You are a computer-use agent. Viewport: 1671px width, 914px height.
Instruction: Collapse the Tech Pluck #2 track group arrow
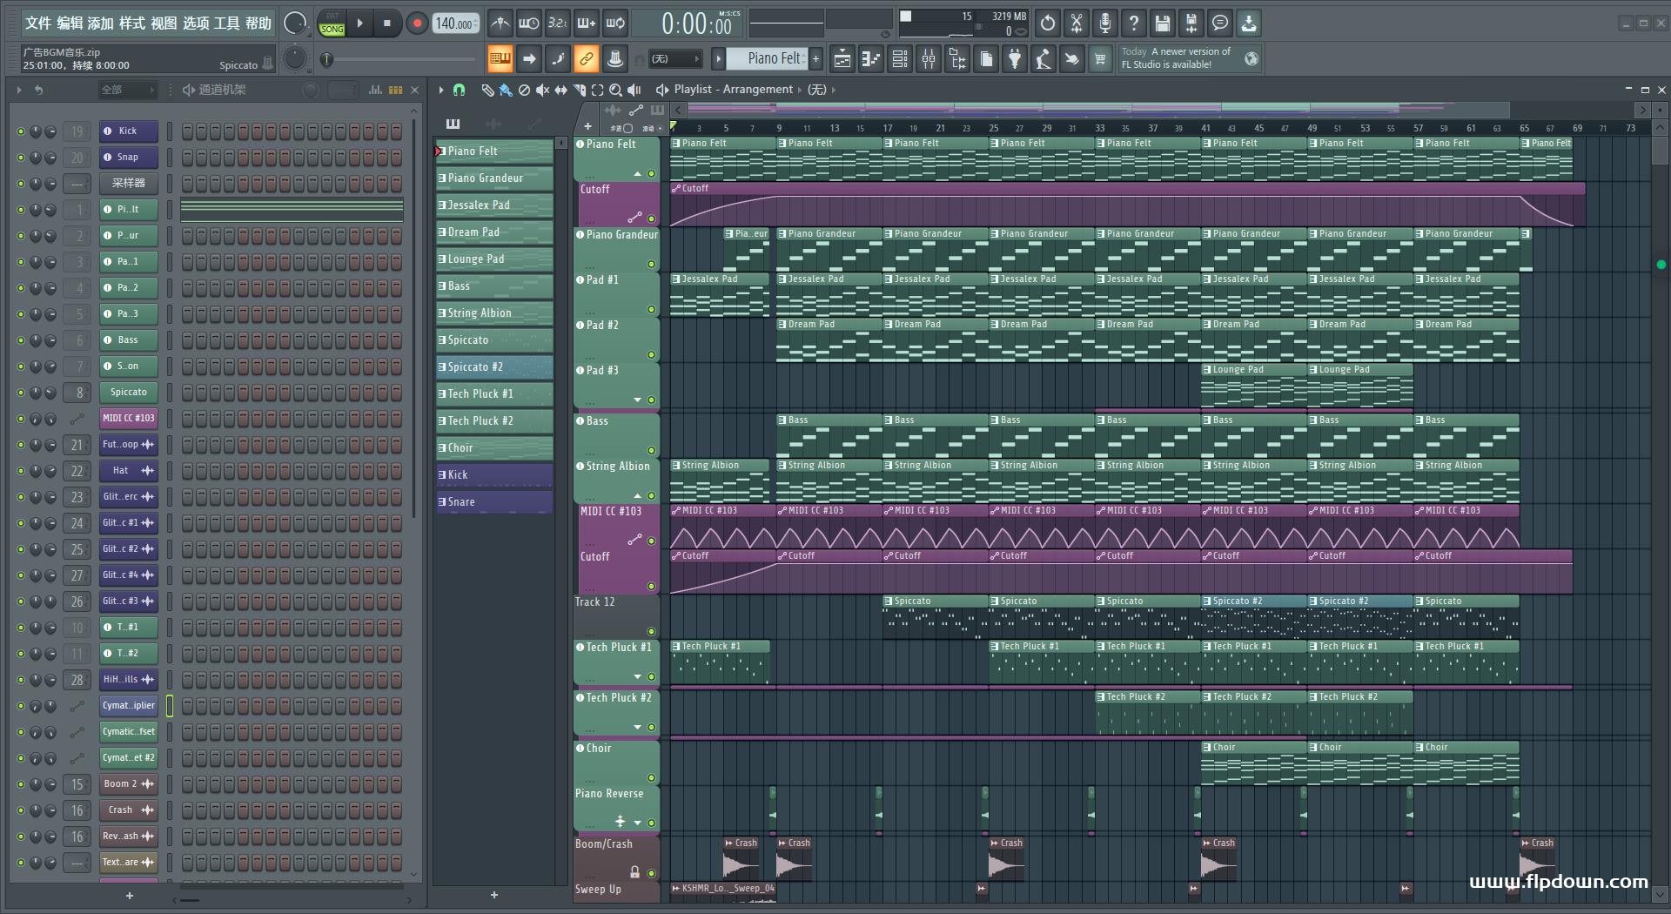(x=637, y=727)
